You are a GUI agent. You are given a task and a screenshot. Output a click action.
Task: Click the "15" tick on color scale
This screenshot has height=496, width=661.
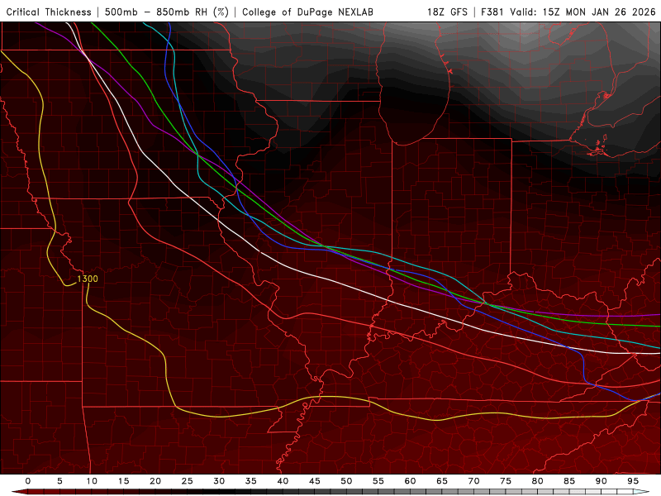123,481
